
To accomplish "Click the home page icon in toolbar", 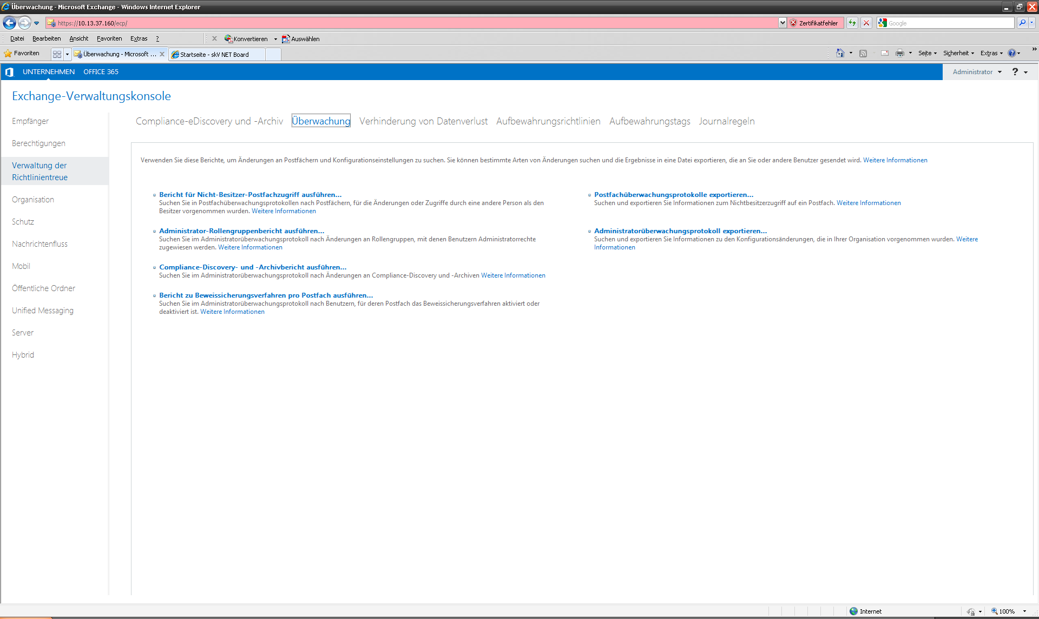I will pyautogui.click(x=840, y=53).
